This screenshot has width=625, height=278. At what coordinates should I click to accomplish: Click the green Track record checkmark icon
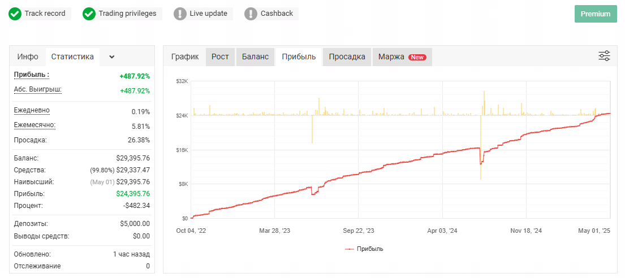15,14
